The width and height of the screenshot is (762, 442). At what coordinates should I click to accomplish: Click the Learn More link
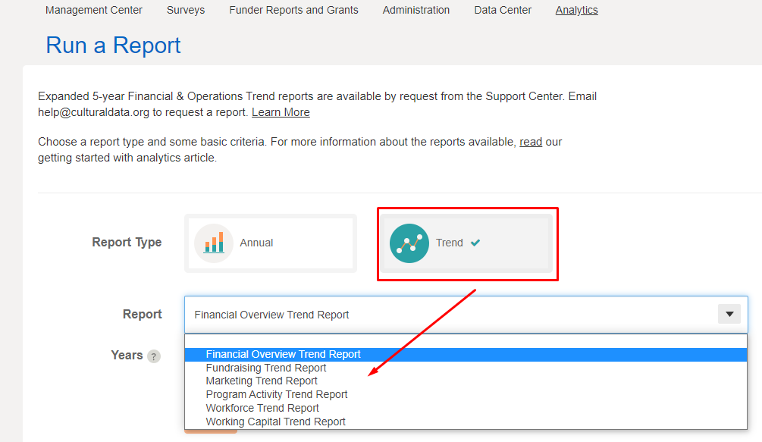point(281,112)
